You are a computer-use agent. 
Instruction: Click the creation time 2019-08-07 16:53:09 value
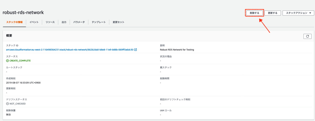pyautogui.click(x=23, y=82)
